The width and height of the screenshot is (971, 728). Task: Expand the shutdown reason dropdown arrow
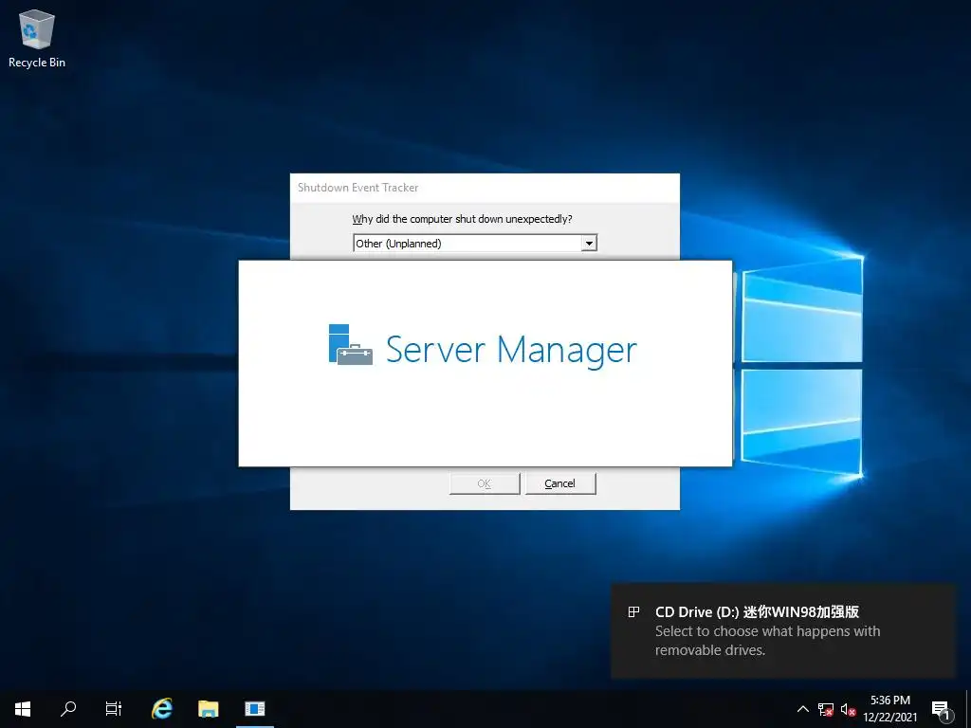pyautogui.click(x=589, y=244)
